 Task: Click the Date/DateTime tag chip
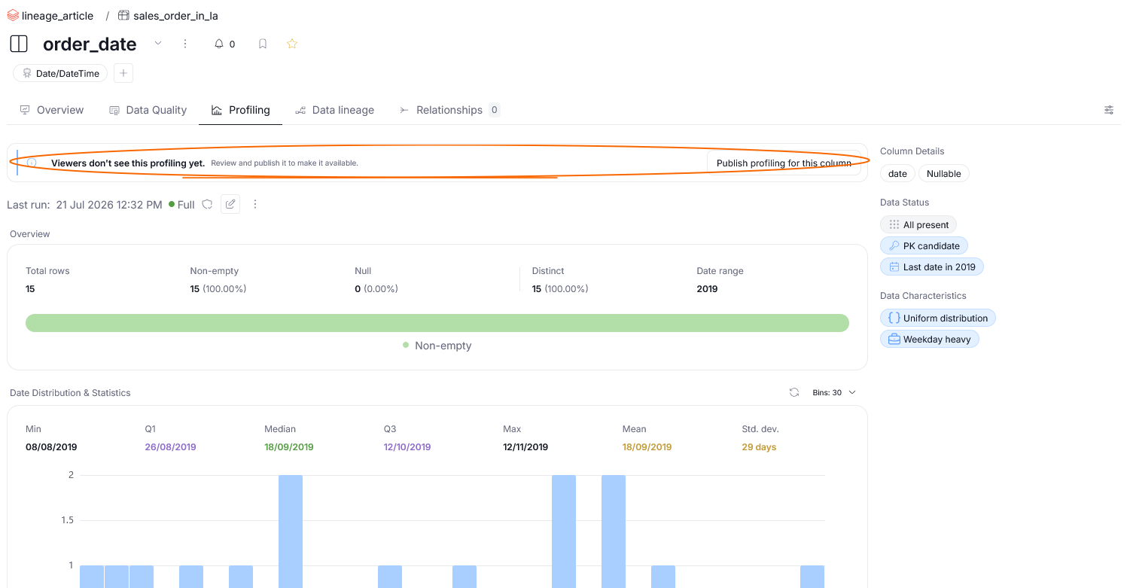pos(61,73)
